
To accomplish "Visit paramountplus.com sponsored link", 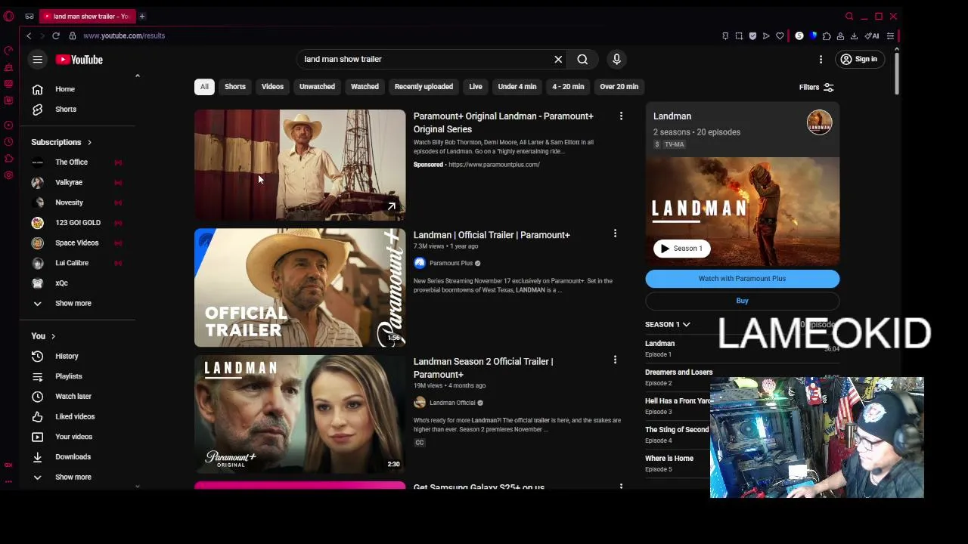I will 494,165.
